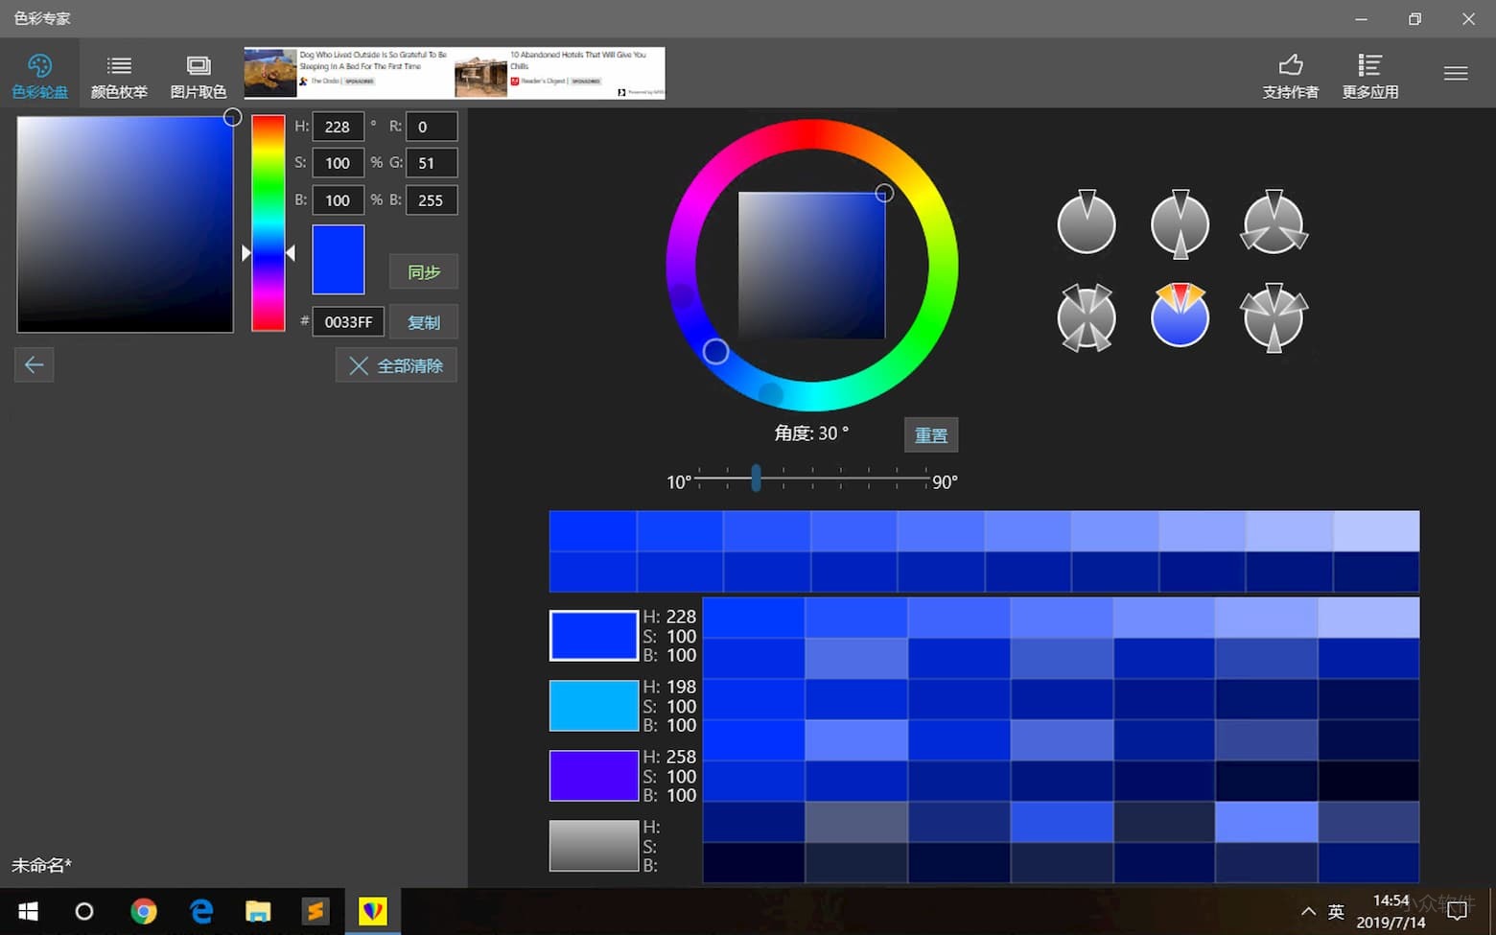Clear all with 全部清除 button
The height and width of the screenshot is (935, 1496).
[396, 365]
